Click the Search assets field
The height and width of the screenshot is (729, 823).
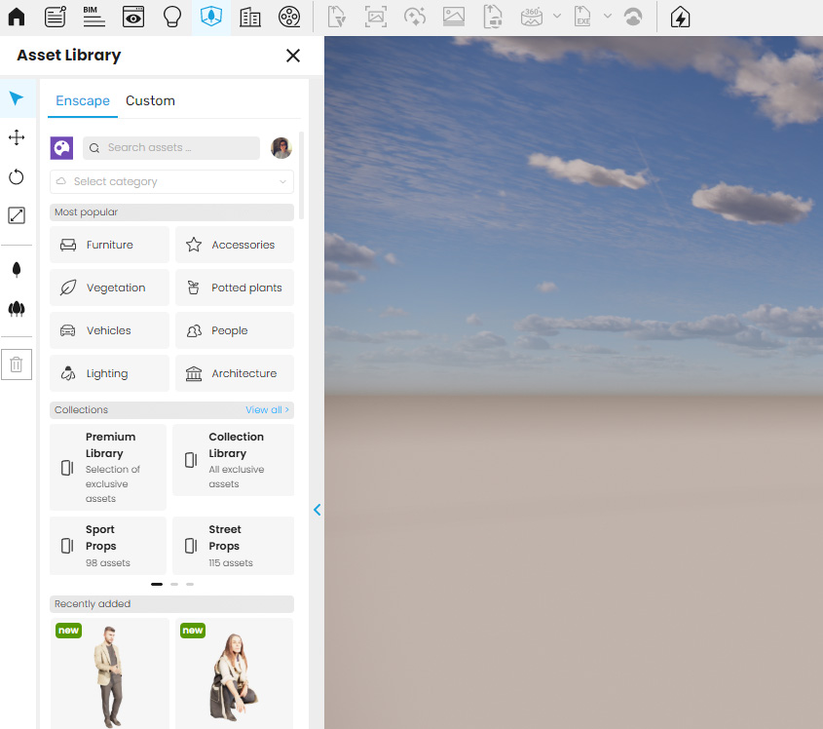pos(171,148)
